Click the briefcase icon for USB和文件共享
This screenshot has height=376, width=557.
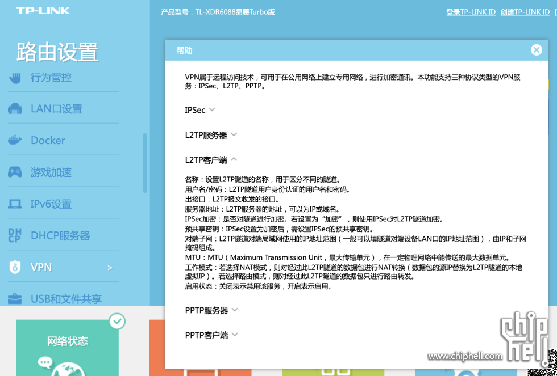(x=15, y=299)
